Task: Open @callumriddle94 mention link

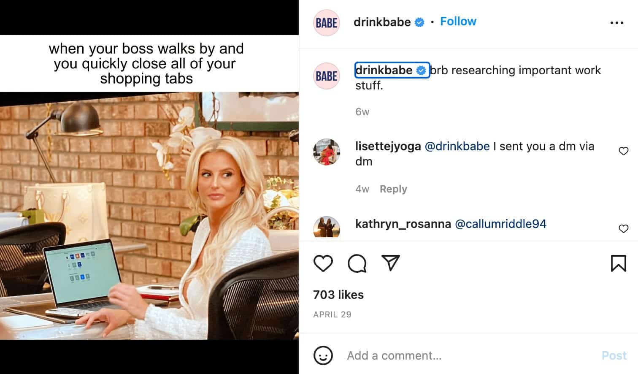Action: point(500,224)
